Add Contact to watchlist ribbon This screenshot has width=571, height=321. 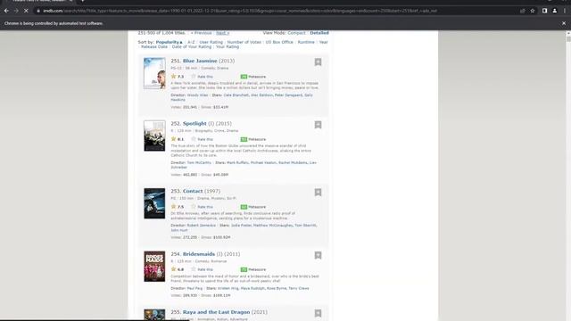pyautogui.click(x=318, y=193)
